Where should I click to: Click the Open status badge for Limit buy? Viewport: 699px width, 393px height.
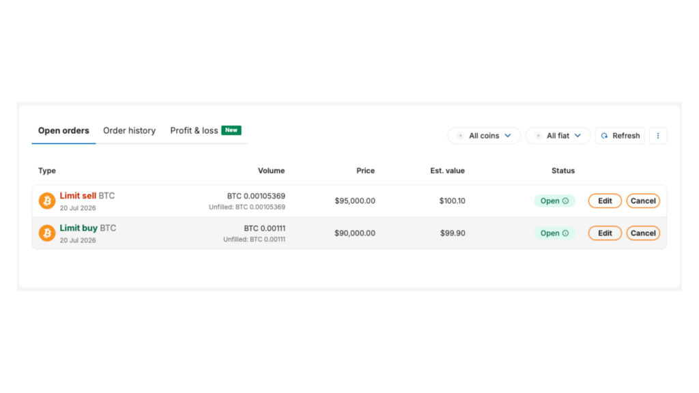point(554,233)
